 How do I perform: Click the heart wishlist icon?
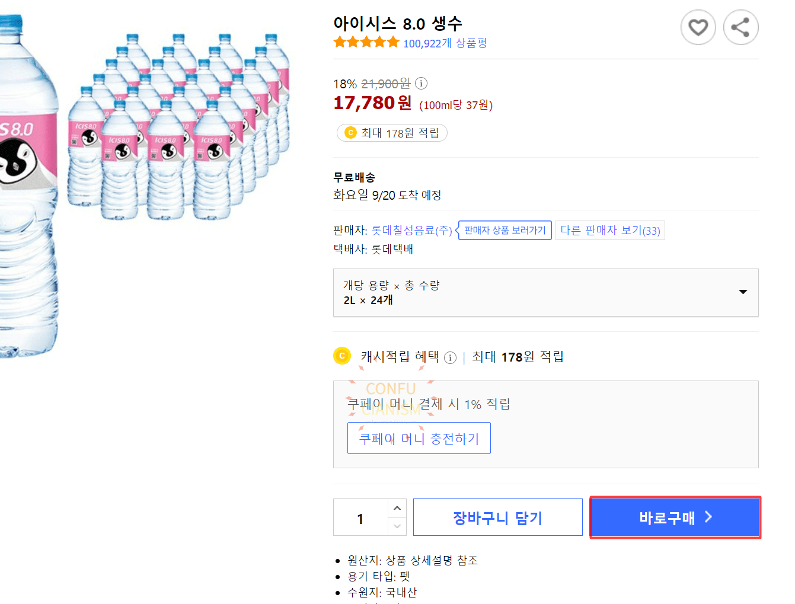(x=698, y=27)
